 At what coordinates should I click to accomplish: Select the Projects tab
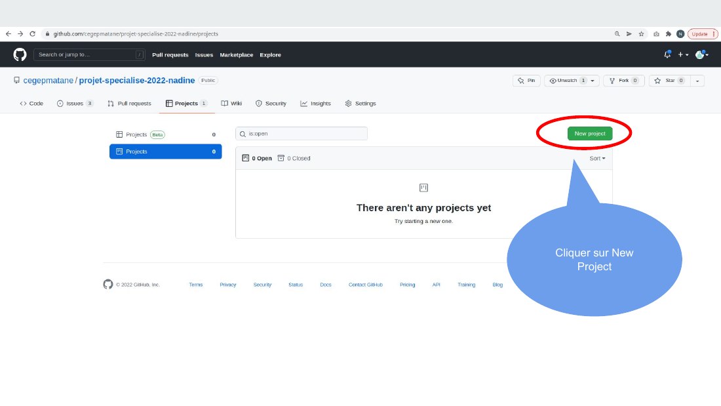pyautogui.click(x=187, y=104)
